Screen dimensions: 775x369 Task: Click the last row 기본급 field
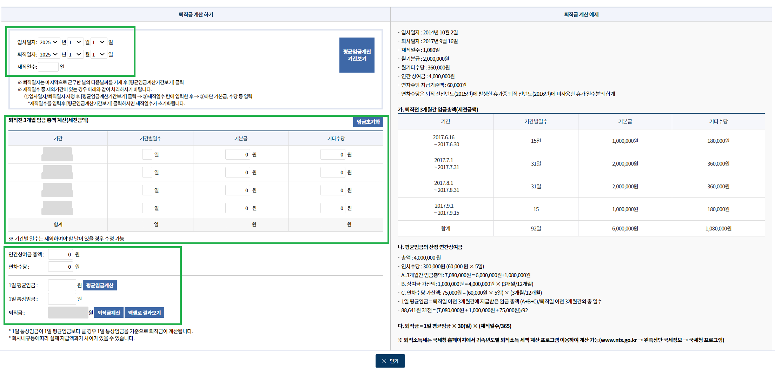(237, 208)
